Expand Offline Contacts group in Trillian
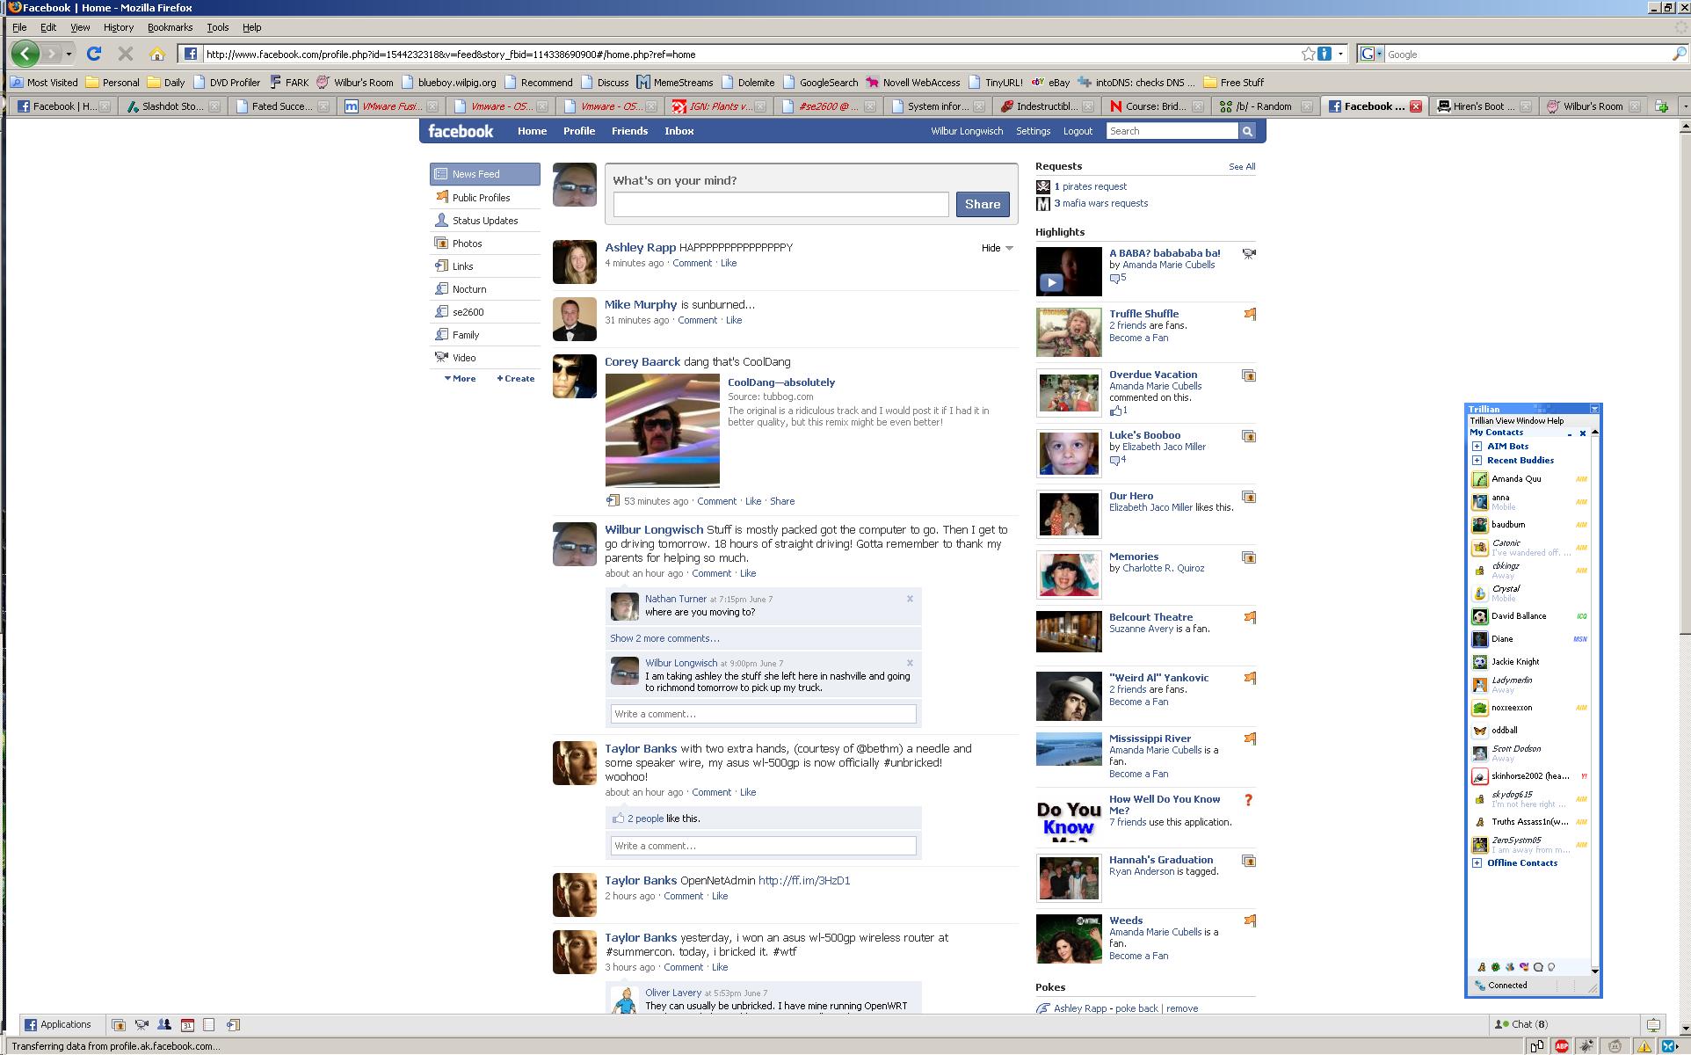The width and height of the screenshot is (1691, 1055). pos(1477,863)
